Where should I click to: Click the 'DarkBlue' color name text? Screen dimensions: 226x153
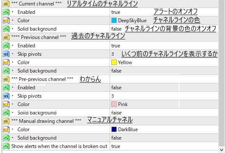pos(128,130)
